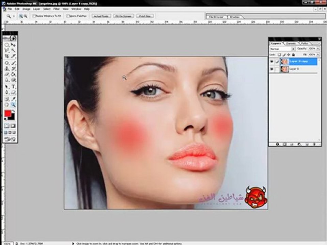Select the Brush tool
This screenshot has width=327, height=245.
click(13, 63)
